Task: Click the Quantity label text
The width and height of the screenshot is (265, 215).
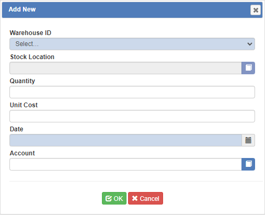Action: tap(22, 81)
